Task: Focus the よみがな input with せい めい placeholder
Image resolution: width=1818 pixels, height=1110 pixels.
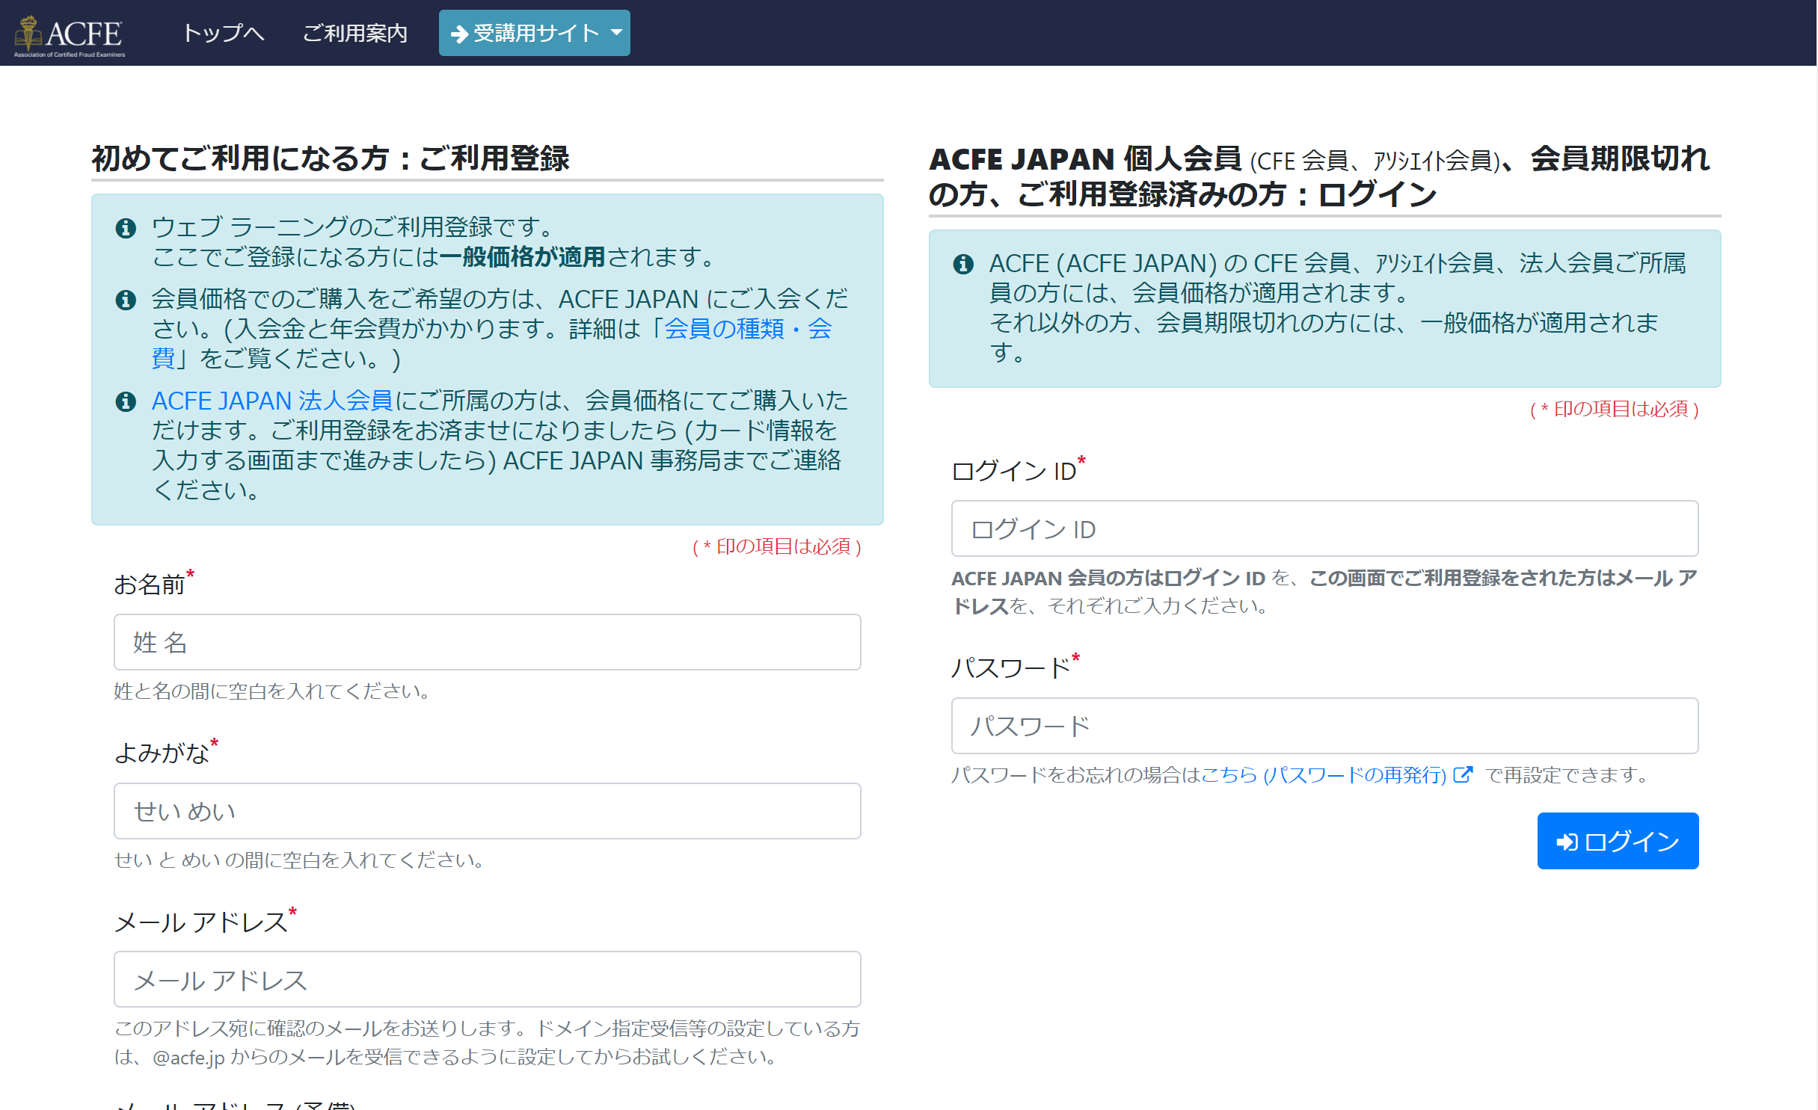Action: point(487,811)
